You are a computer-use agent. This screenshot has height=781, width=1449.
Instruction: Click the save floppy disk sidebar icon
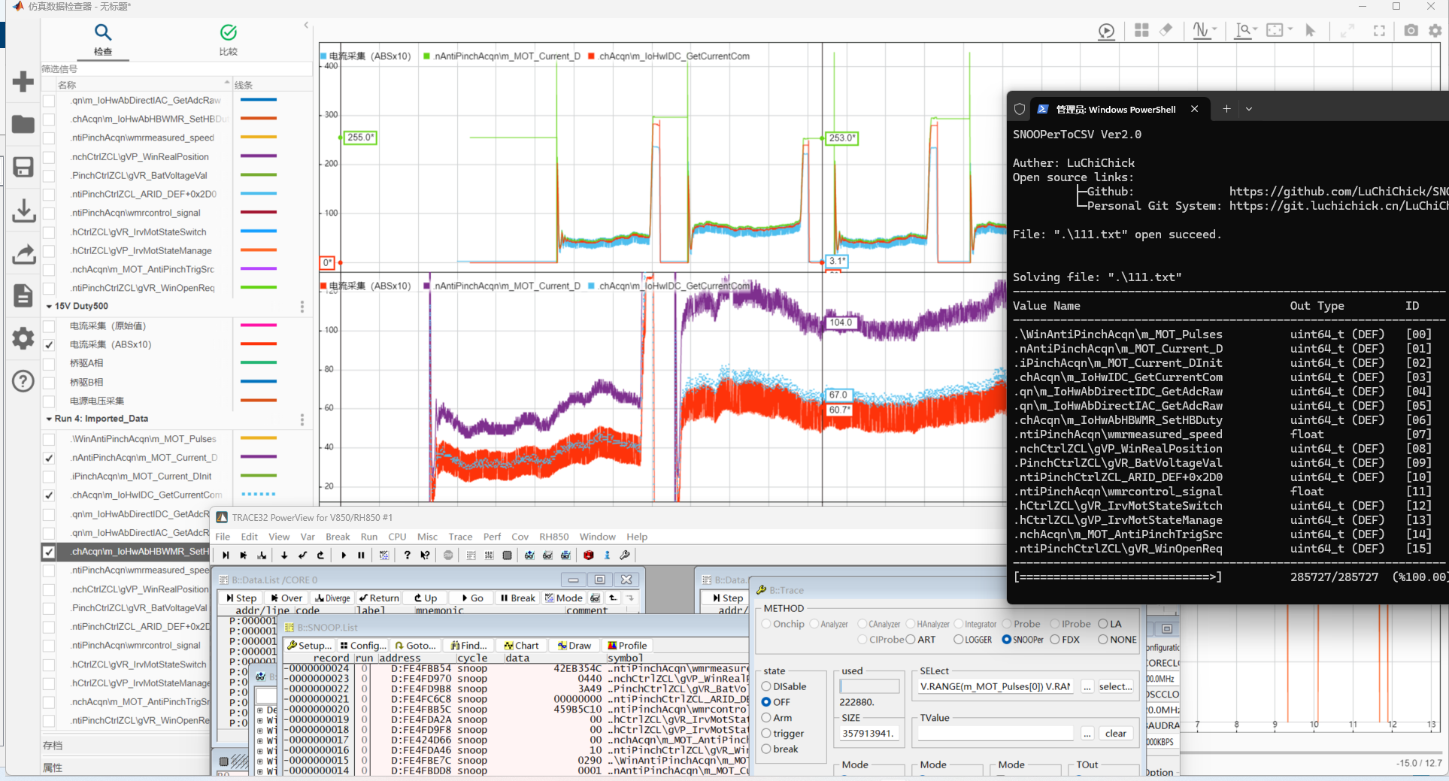click(23, 167)
